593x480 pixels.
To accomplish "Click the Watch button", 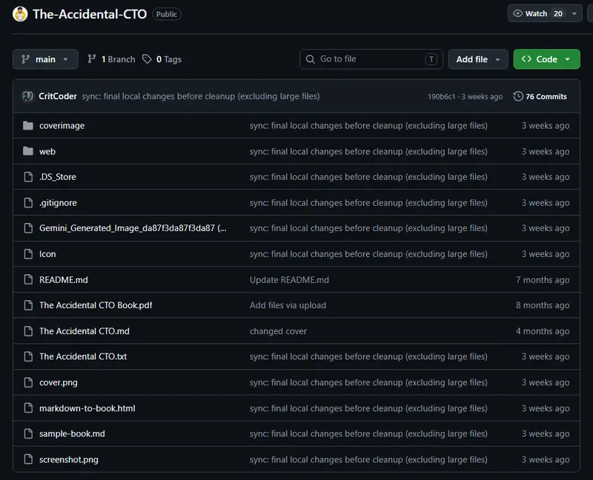I will pos(545,13).
